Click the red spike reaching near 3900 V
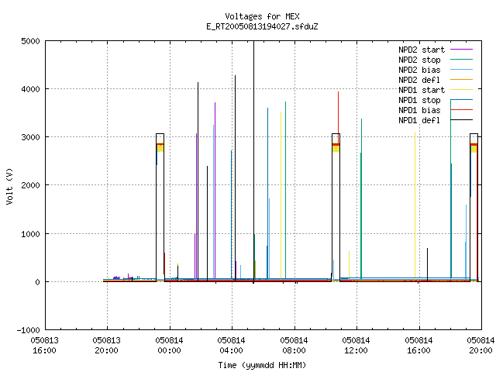Viewport: 496px width, 372px height. tap(338, 117)
